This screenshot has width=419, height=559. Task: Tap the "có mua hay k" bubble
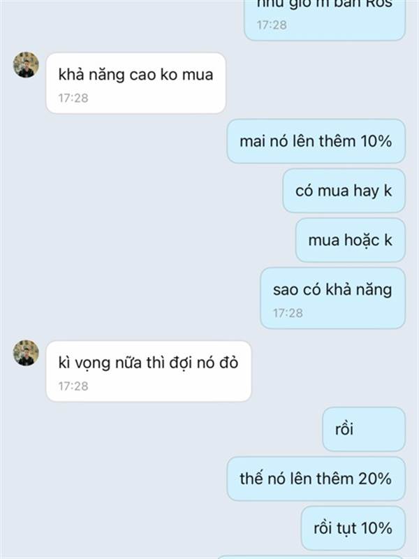(x=344, y=191)
